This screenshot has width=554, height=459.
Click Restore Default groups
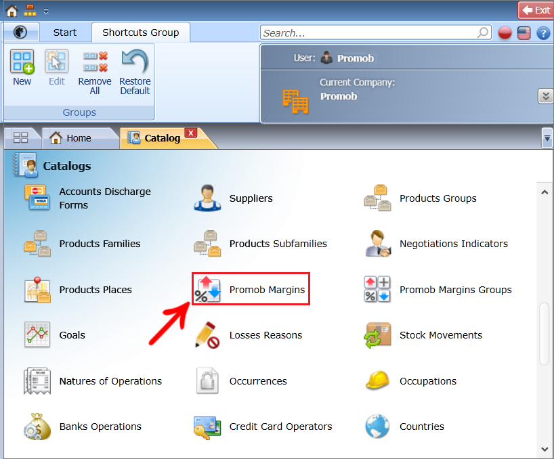tap(135, 72)
